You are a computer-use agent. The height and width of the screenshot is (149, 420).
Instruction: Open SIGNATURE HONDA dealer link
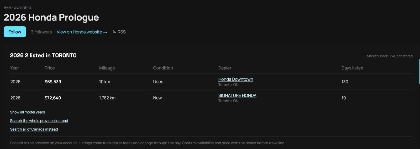(237, 95)
